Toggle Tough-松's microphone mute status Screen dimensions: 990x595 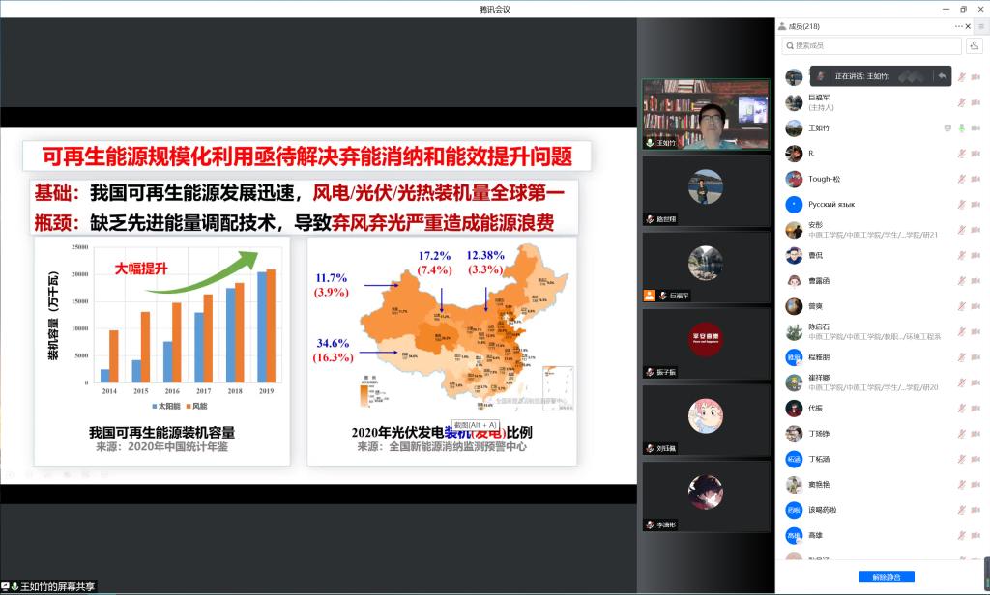963,179
